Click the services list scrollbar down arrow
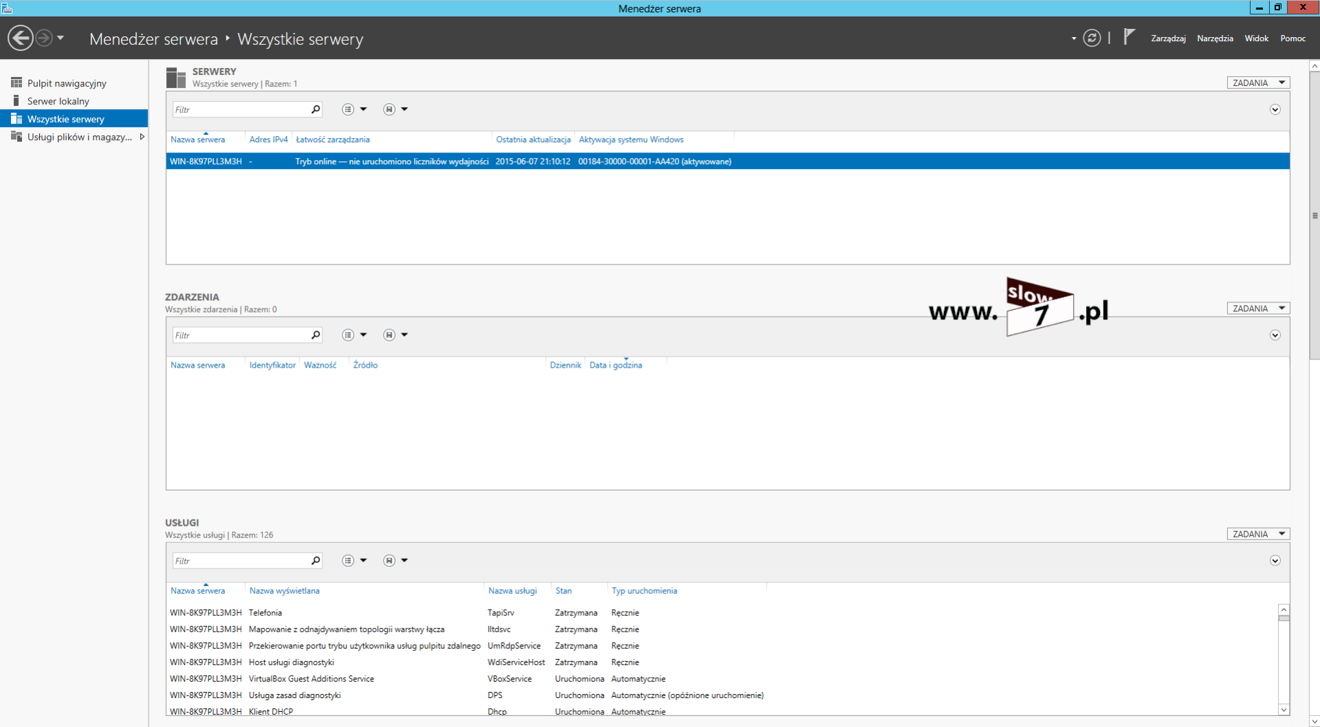 (1284, 709)
